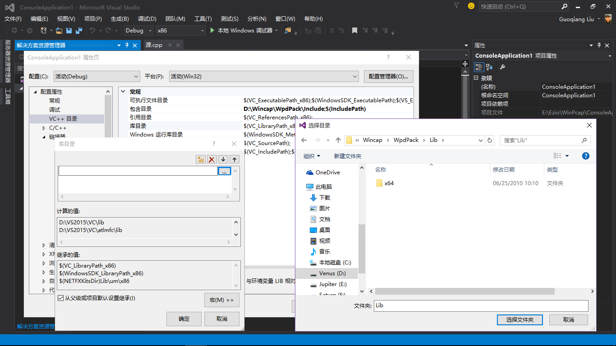Image resolution: width=616 pixels, height=346 pixels.
Task: Click 新建文件夹 in 选择目录 dialog
Action: [348, 156]
